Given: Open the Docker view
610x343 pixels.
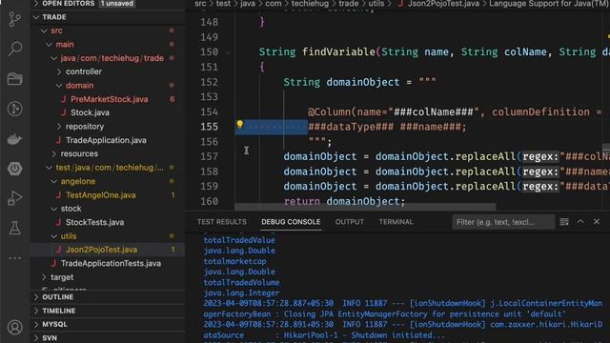Looking at the screenshot, I should pyautogui.click(x=15, y=139).
